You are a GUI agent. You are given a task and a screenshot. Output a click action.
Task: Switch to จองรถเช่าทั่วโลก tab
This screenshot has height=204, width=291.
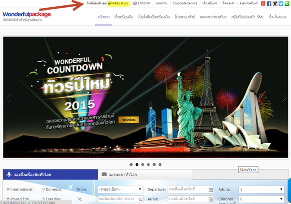145,175
